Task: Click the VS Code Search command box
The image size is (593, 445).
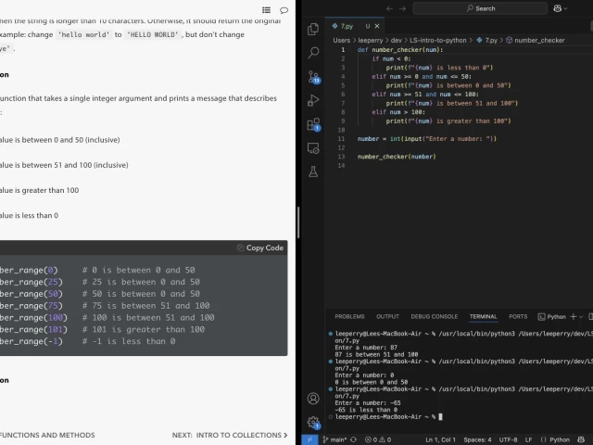Action: click(480, 8)
